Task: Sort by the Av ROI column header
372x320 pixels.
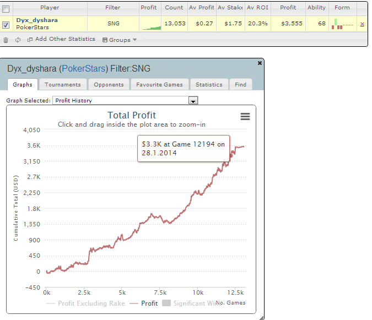Action: click(258, 8)
